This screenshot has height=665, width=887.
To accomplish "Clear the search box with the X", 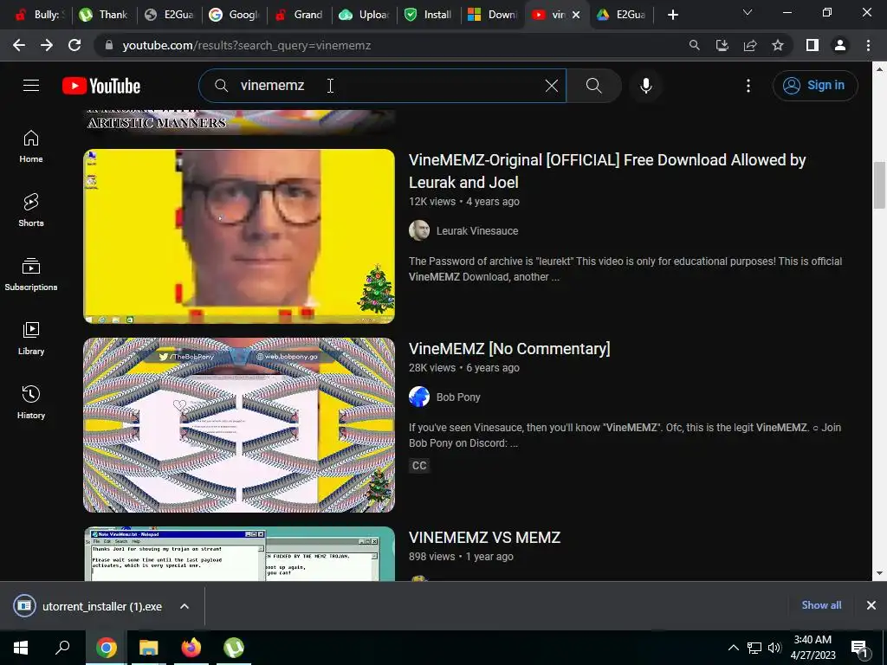I will pos(552,86).
